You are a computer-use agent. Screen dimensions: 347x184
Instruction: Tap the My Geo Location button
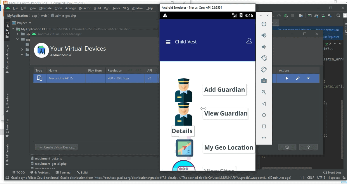click(228, 148)
